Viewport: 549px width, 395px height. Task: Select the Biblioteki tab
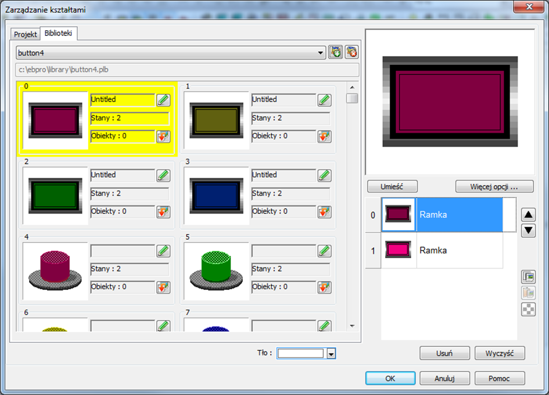tap(59, 33)
